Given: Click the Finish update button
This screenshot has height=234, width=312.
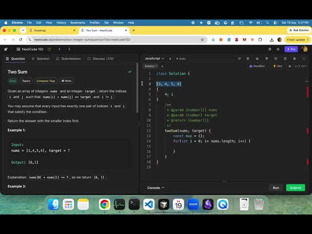Looking at the screenshot, I should tap(297, 39).
